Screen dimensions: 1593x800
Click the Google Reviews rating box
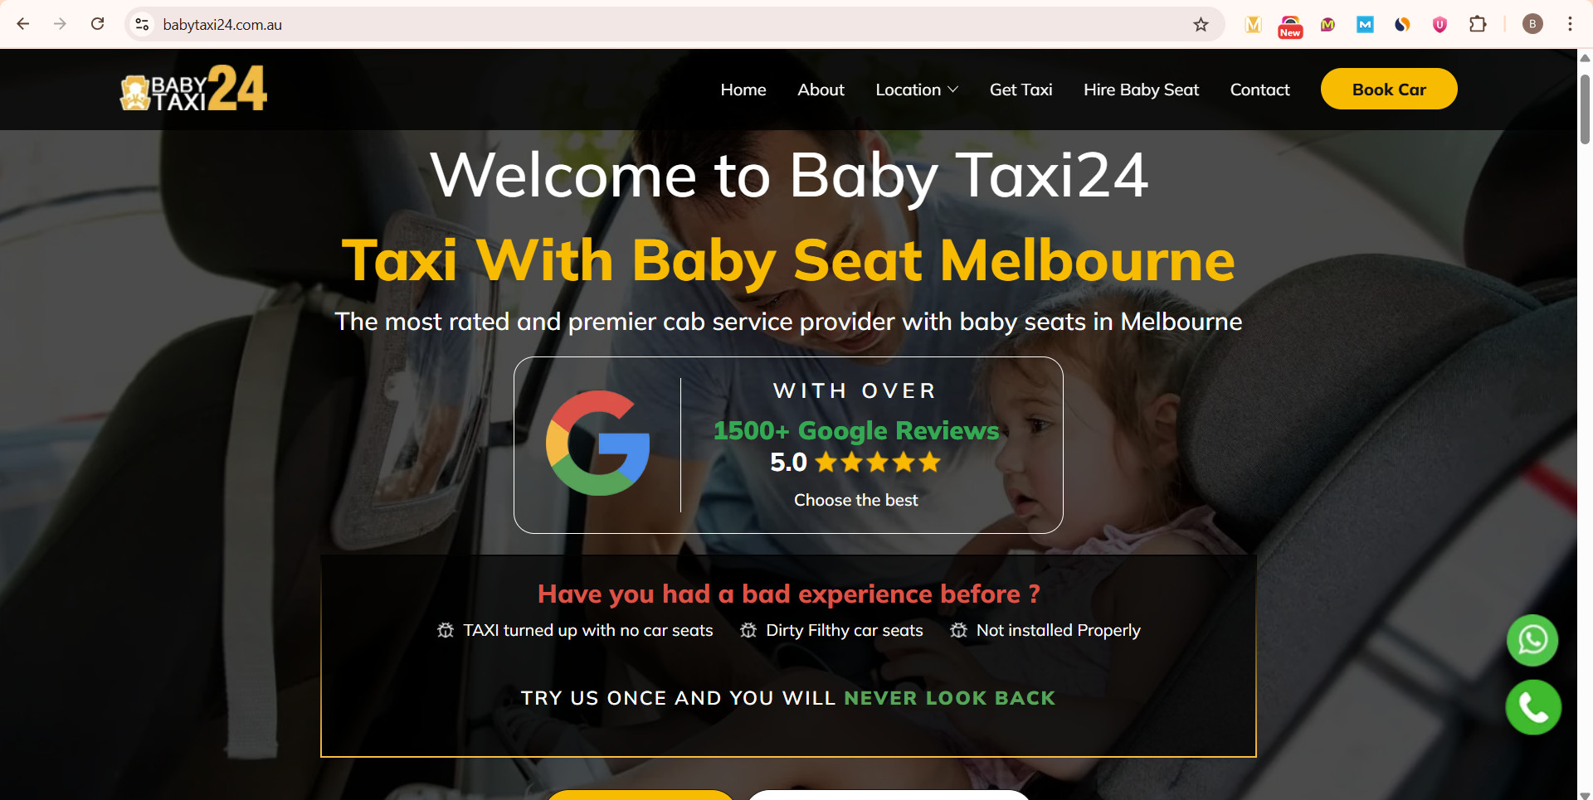[x=788, y=445]
